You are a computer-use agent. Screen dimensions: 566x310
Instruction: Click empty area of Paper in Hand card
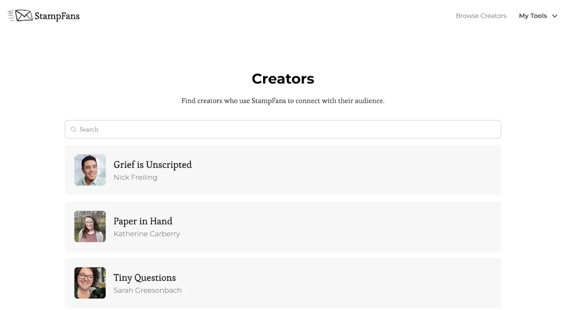tap(359, 226)
